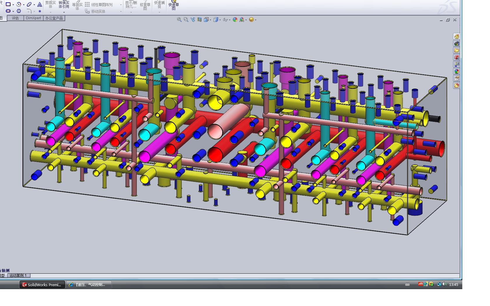The height and width of the screenshot is (306, 490).
Task: Activate SolidWorks Premium in the taskbar
Action: (42, 285)
